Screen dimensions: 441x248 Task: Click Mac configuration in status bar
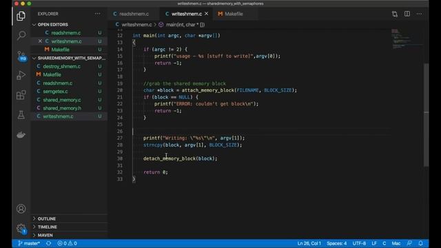(x=396, y=243)
